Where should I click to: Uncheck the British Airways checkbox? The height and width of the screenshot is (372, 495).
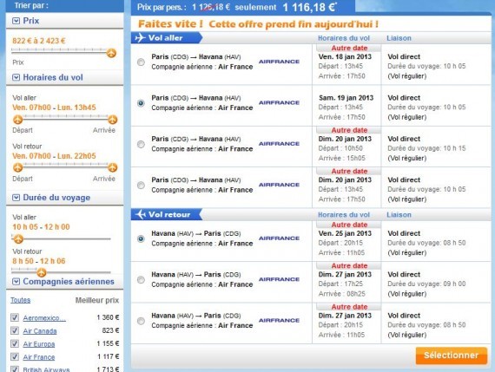tap(15, 369)
